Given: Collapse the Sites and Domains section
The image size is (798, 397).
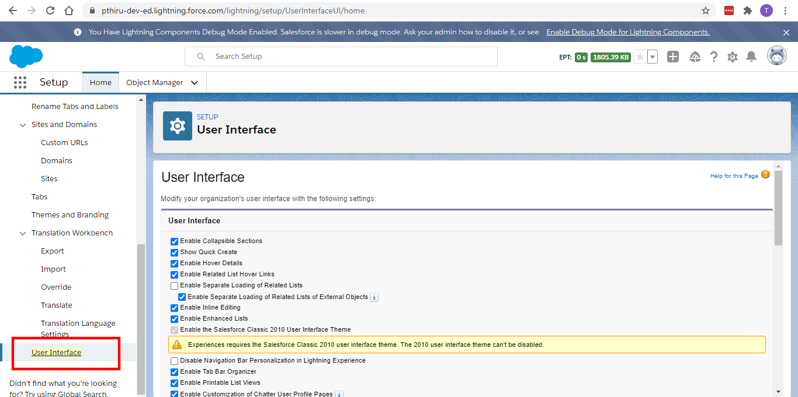Looking at the screenshot, I should click(23, 124).
